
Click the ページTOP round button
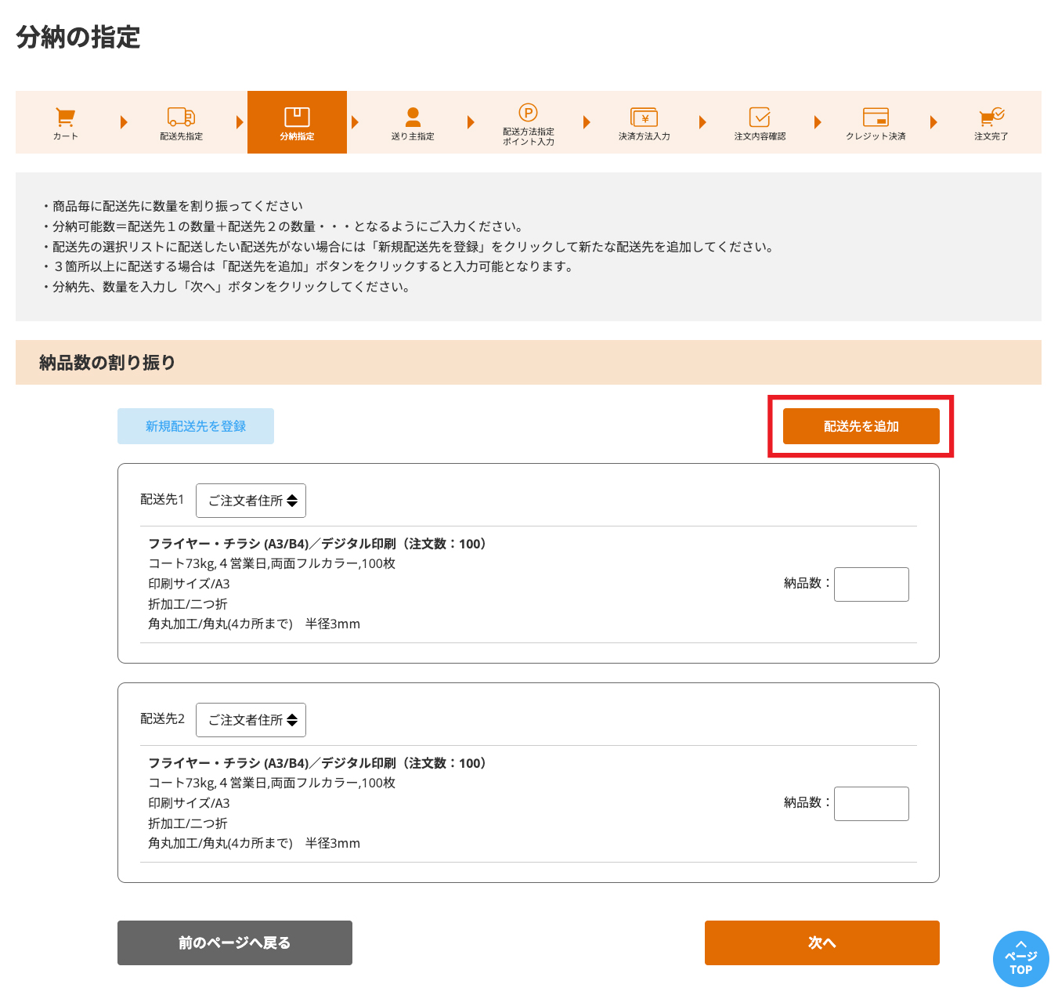point(1021,959)
